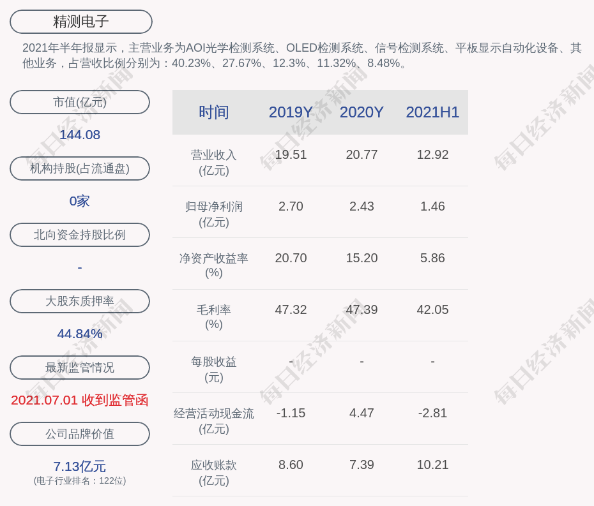Select the 市值(亿元) label pill
The height and width of the screenshot is (506, 594).
click(x=80, y=102)
